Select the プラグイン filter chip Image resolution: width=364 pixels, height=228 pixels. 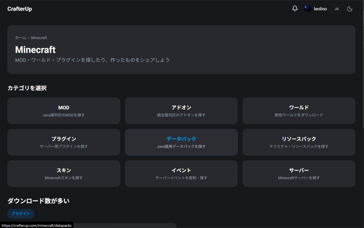point(21,213)
